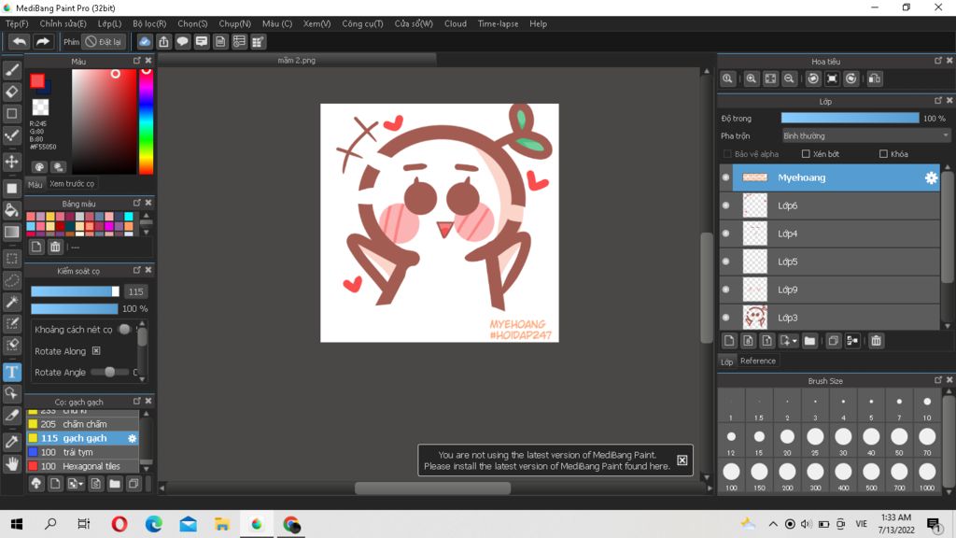Hide the Myehoang layer
This screenshot has height=538, width=956.
(725, 177)
